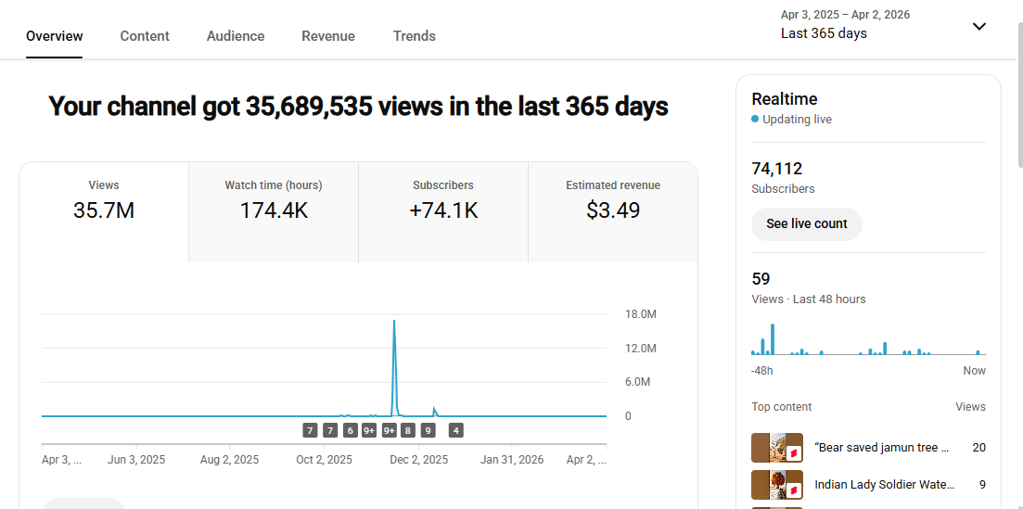Open the Bear saved jamun tree video
1023x509 pixels.
[881, 448]
